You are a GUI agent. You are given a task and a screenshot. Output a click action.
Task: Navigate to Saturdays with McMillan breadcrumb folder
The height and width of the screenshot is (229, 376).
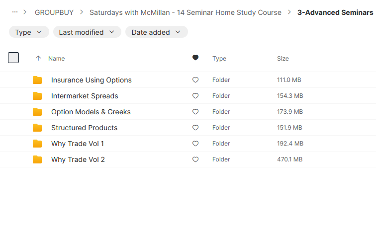[x=186, y=12]
